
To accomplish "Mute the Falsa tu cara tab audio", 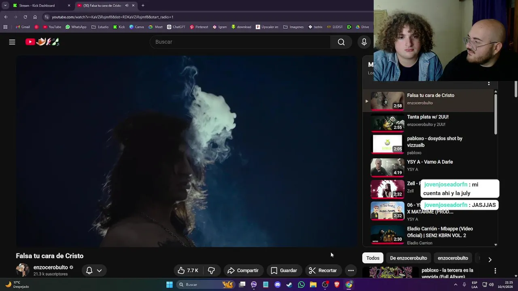I will 127,6.
